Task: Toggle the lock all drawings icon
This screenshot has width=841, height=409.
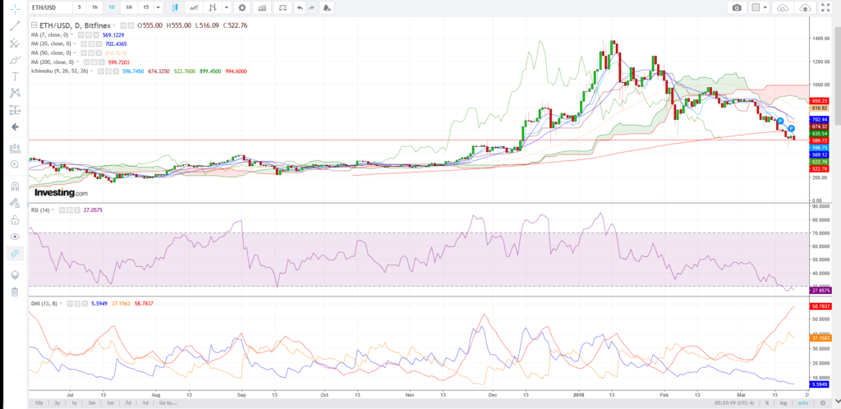Action: (x=14, y=220)
